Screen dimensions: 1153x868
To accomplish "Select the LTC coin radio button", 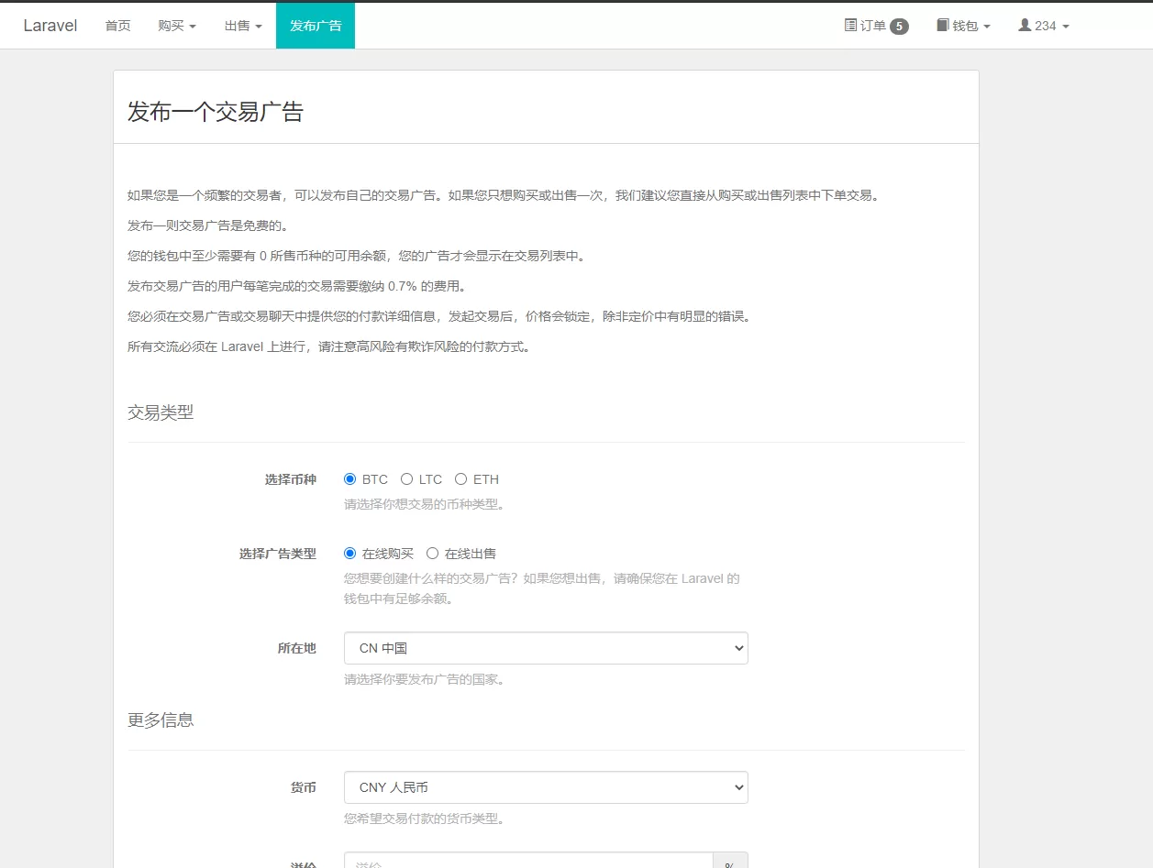I will click(406, 479).
